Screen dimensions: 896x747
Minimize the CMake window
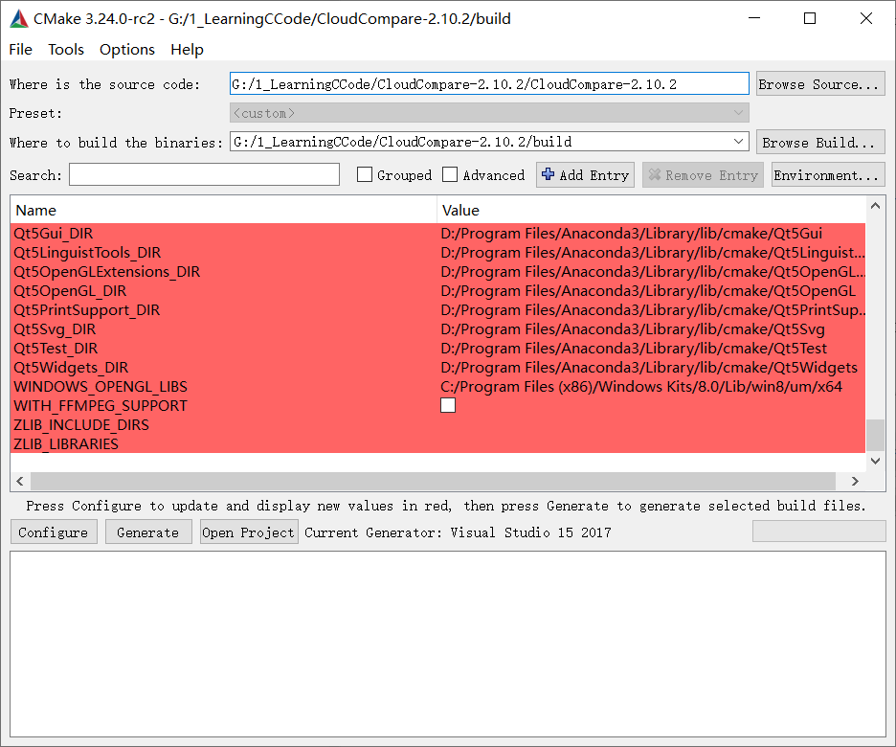coord(754,18)
